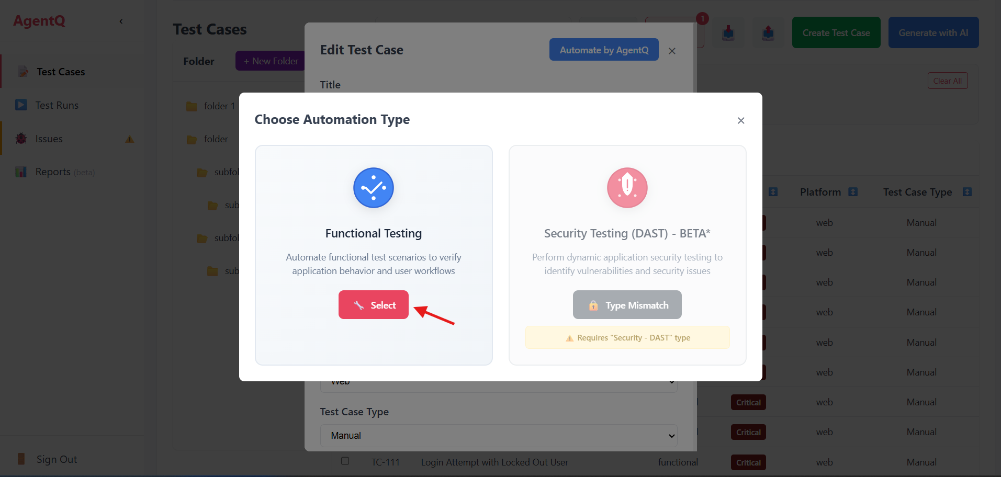The width and height of the screenshot is (1001, 477).
Task: Click the Clear All filters link
Action: point(947,80)
